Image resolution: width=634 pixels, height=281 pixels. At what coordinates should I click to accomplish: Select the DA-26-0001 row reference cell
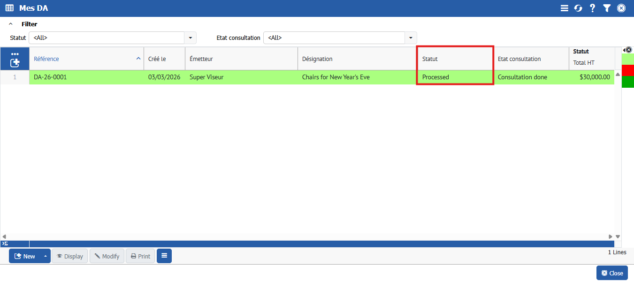[x=50, y=77]
